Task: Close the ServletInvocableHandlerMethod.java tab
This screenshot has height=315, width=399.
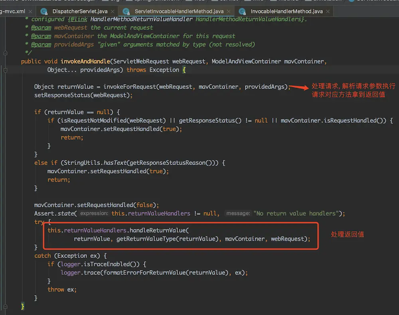Action: coord(229,12)
